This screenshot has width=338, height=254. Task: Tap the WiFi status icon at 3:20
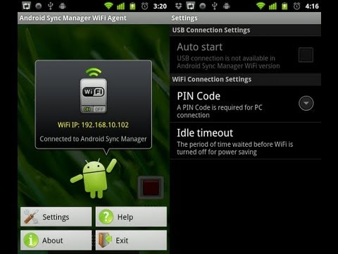108,6
